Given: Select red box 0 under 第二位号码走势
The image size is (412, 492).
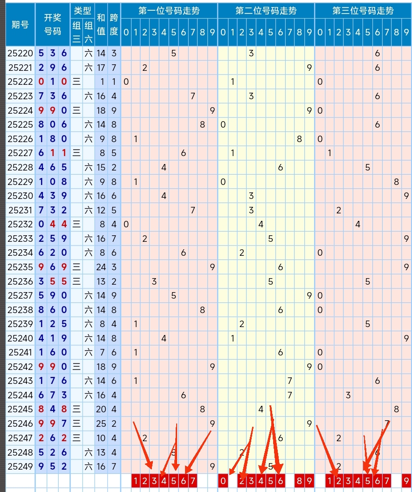Looking at the screenshot, I should pos(223,480).
